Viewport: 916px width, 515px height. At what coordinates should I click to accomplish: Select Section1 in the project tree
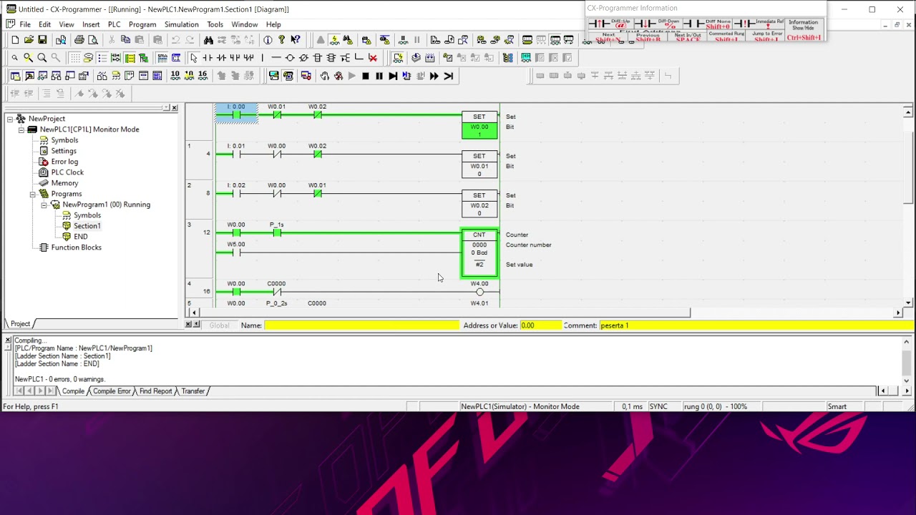click(x=87, y=226)
